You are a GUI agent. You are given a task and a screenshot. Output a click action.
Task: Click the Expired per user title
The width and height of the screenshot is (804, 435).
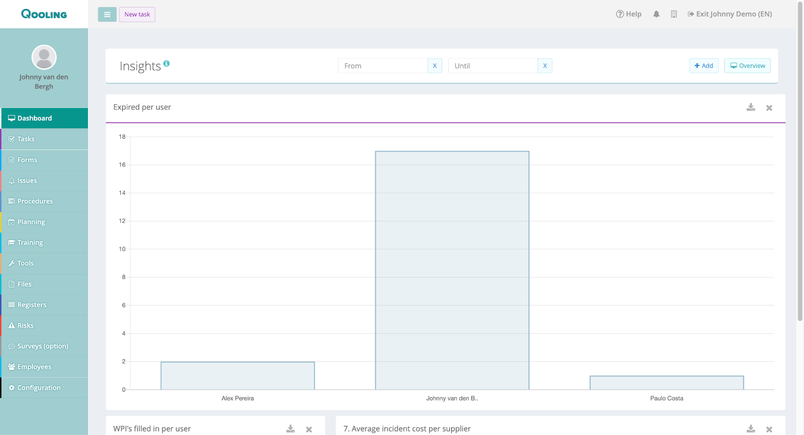pyautogui.click(x=142, y=107)
